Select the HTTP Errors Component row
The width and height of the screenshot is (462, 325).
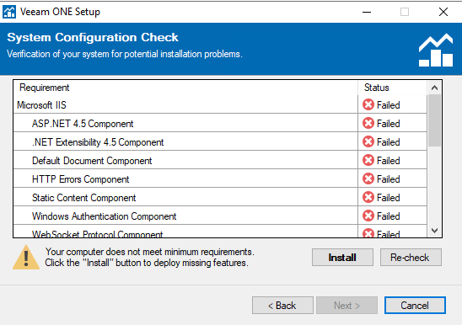click(x=220, y=179)
